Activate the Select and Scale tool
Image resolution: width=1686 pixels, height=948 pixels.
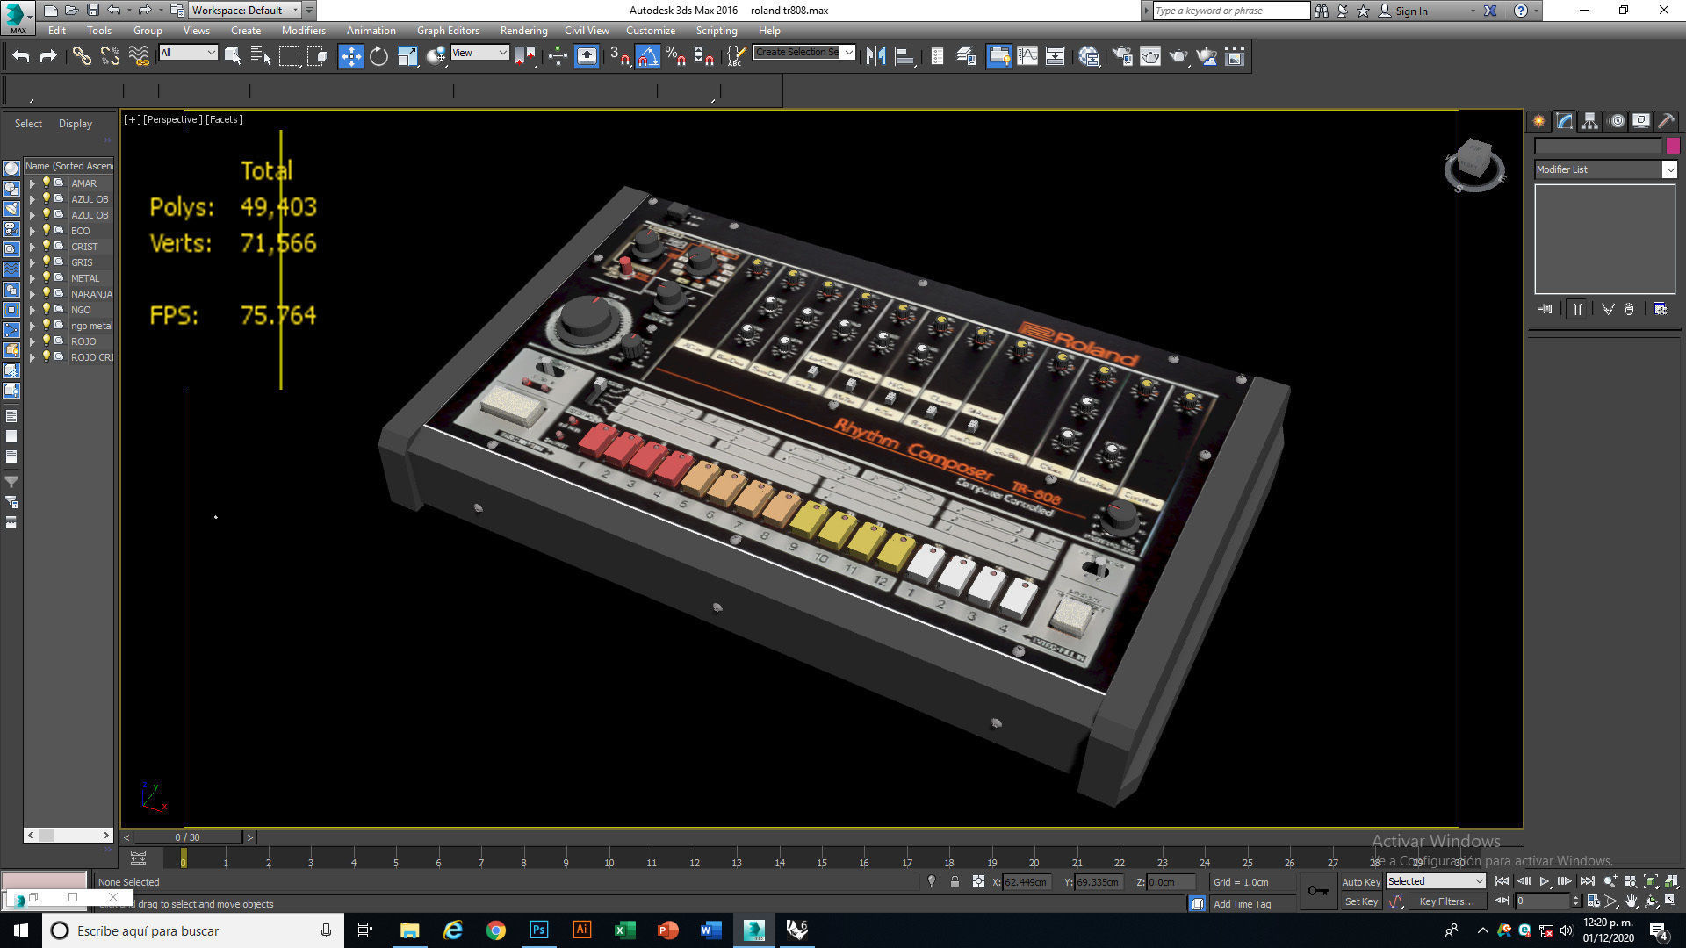point(407,56)
